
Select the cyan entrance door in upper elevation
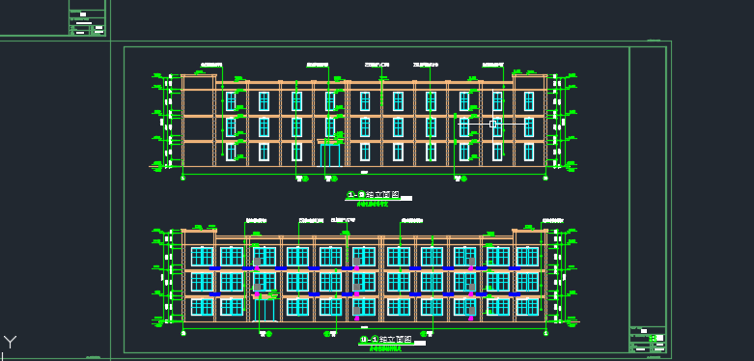[x=330, y=154]
